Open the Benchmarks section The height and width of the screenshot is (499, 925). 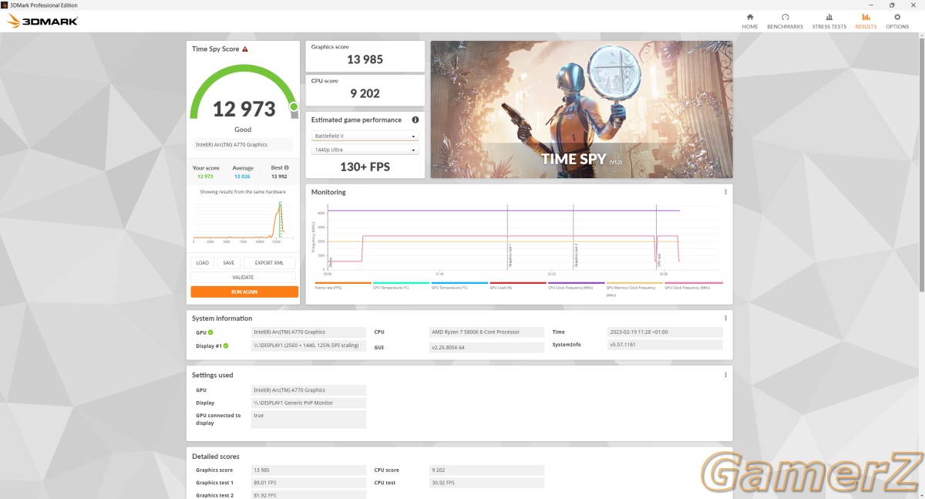click(785, 21)
